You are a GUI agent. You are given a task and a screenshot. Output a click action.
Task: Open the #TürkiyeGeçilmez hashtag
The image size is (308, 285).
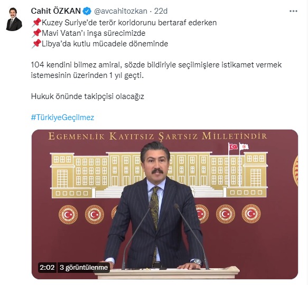coord(62,117)
